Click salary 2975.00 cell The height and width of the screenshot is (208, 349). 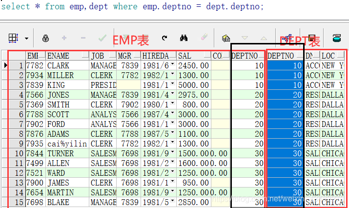pyautogui.click(x=194, y=95)
